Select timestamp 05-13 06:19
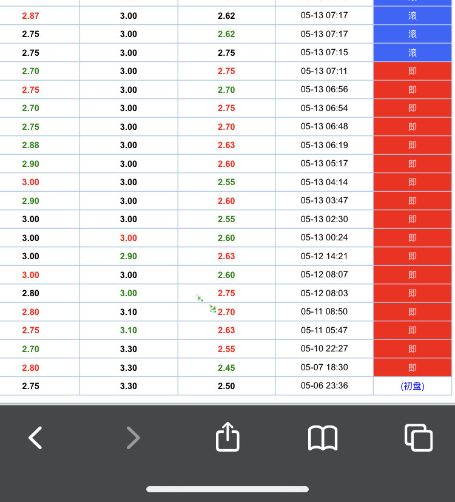The image size is (455, 502). (x=324, y=145)
